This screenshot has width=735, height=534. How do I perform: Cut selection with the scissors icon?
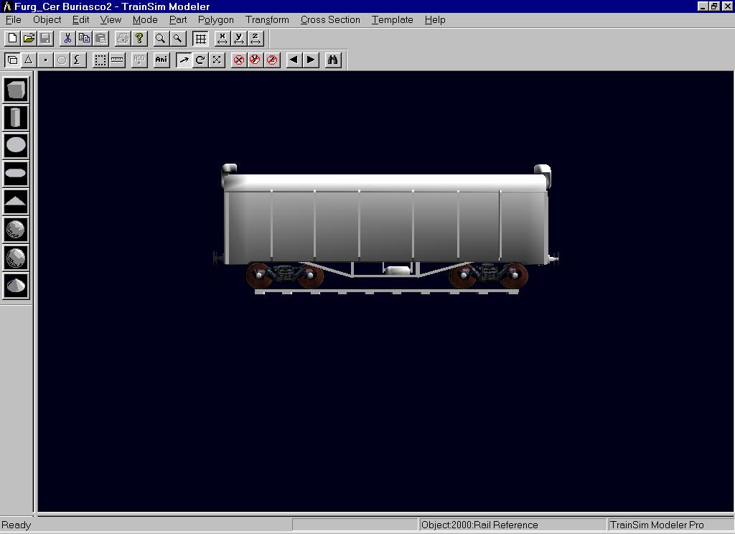point(67,38)
